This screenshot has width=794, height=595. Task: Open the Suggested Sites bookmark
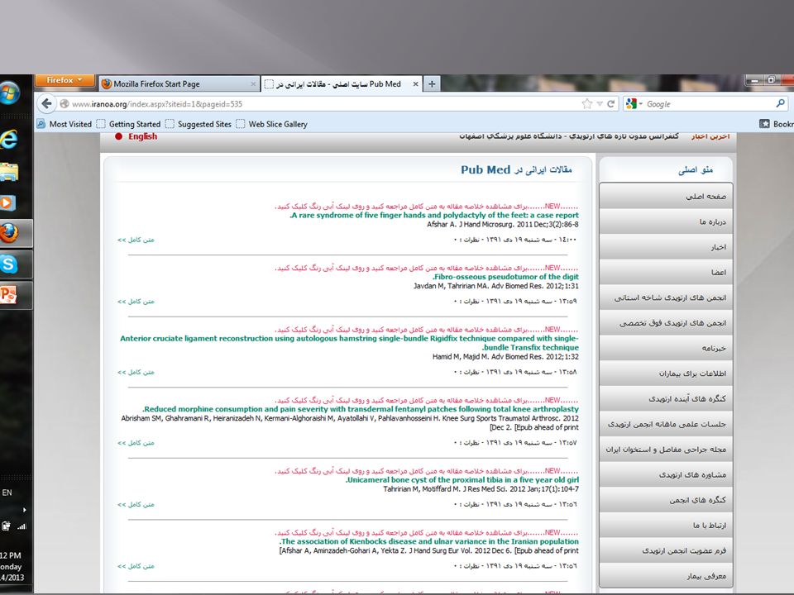[198, 124]
